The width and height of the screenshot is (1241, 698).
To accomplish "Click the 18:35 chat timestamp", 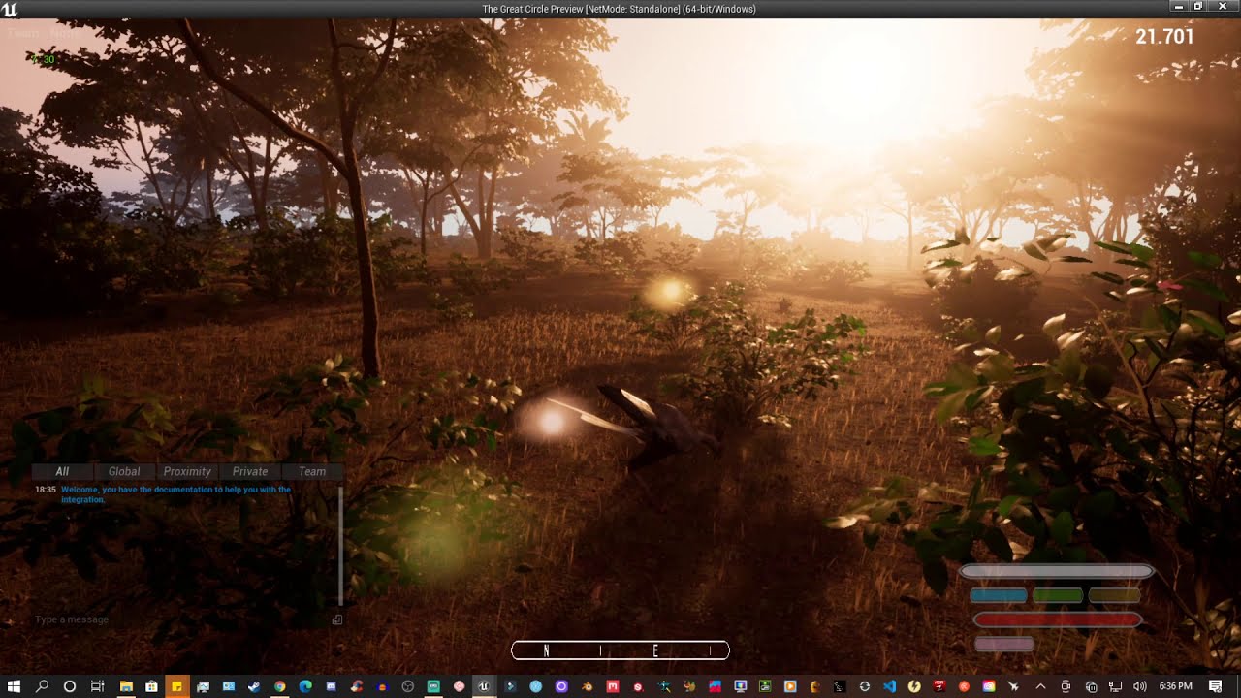I will click(x=46, y=490).
